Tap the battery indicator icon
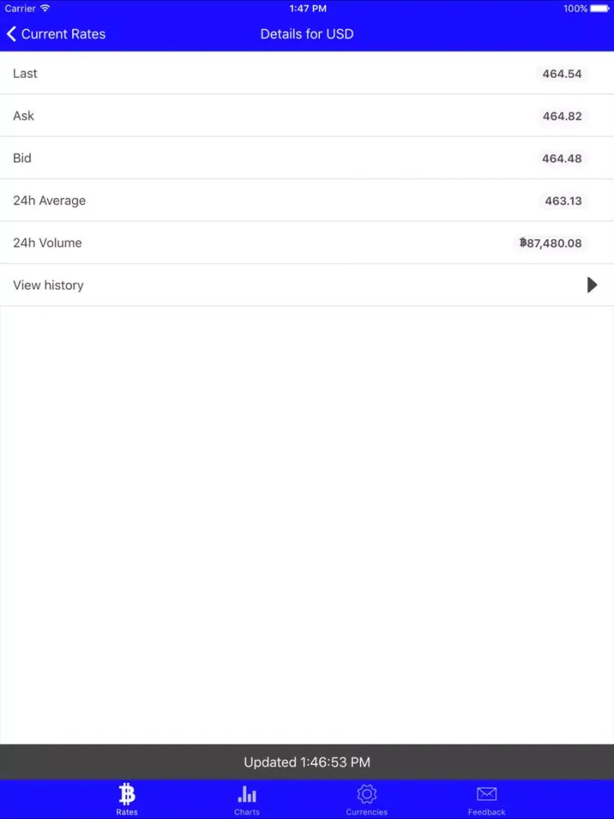The height and width of the screenshot is (819, 614). pos(600,8)
